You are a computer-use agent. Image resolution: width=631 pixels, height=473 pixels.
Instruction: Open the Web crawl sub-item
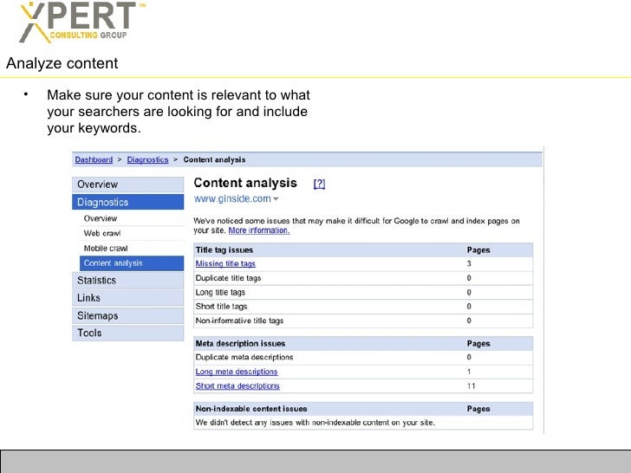point(101,233)
